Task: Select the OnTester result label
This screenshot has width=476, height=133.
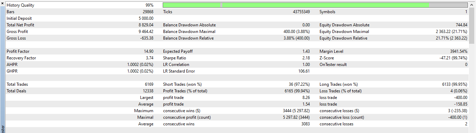Action: pos(333,65)
